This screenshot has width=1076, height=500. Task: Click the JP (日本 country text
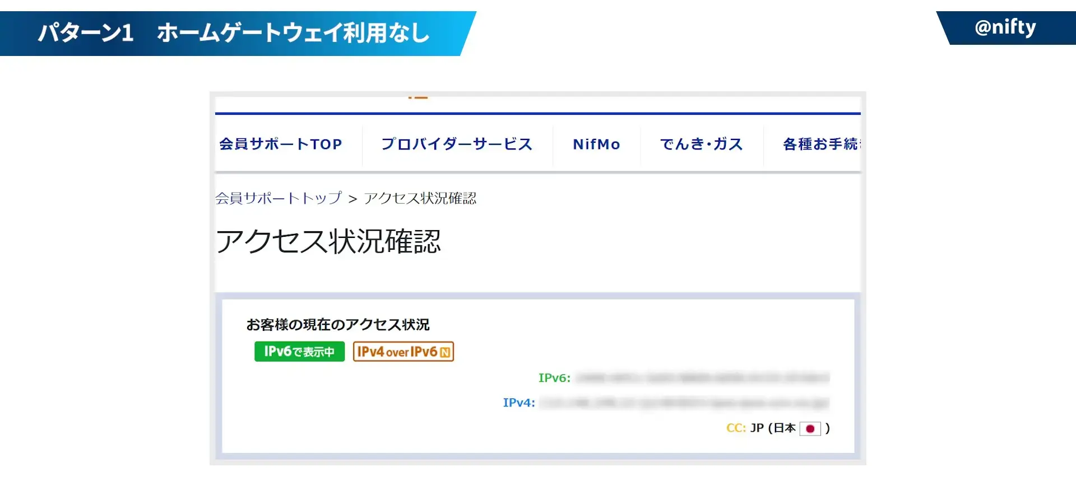pos(773,428)
